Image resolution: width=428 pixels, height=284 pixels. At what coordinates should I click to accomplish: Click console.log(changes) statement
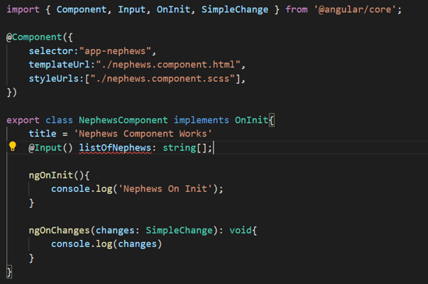click(x=106, y=244)
